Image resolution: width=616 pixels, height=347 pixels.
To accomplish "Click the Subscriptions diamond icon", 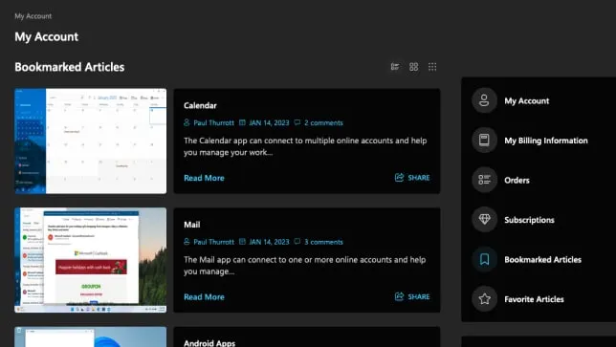I will [x=484, y=220].
